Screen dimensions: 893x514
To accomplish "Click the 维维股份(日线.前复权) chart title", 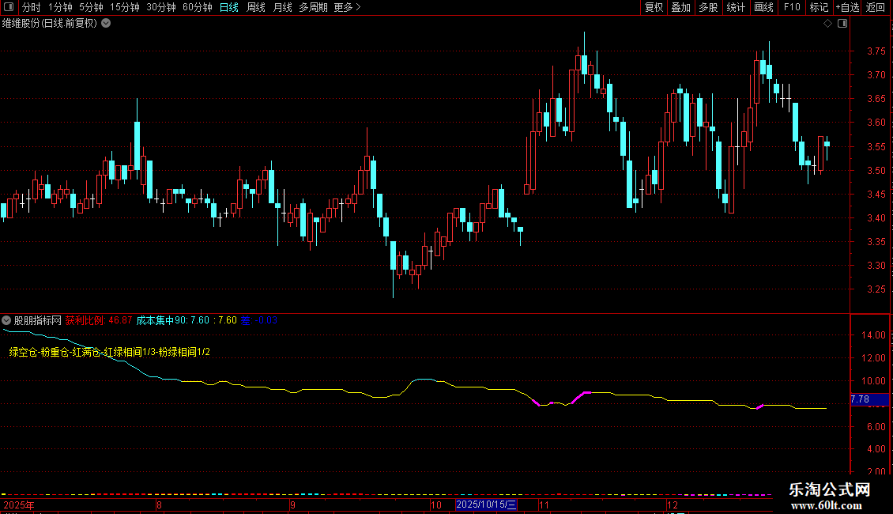I will [50, 24].
